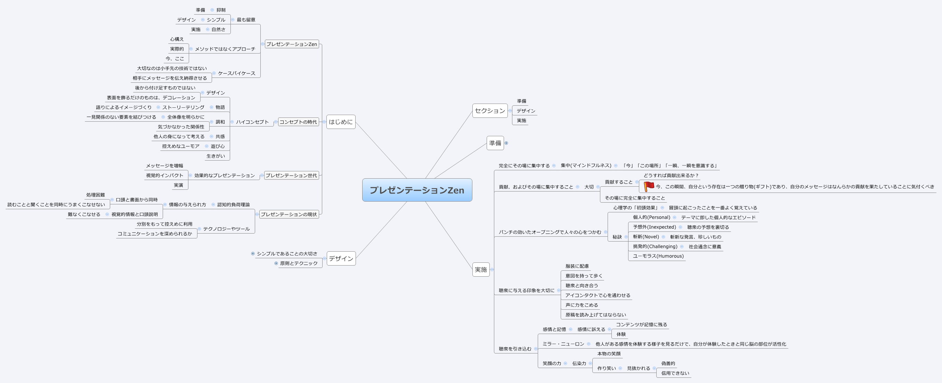Select the セクション topic node

(490, 111)
